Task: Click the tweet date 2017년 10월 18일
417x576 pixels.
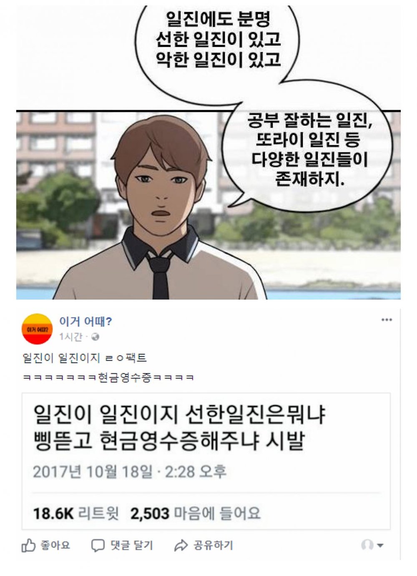Action: click(x=93, y=472)
